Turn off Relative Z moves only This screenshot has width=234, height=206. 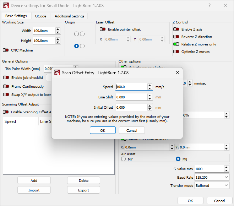176,44
